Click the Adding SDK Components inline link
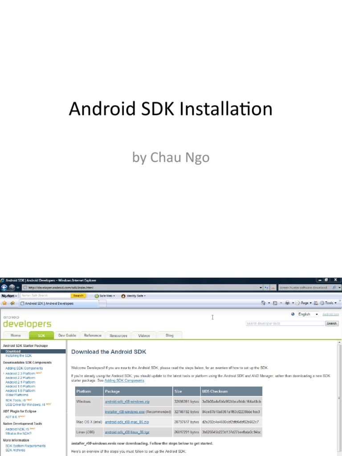Screen dimensions: 342x456 (124, 380)
